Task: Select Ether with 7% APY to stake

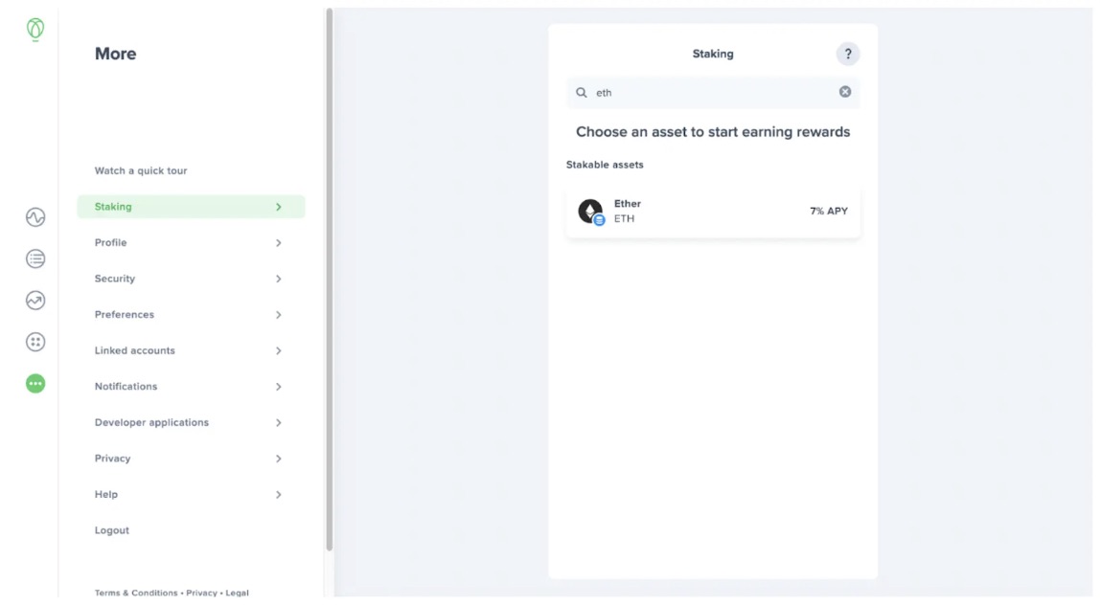Action: click(713, 211)
